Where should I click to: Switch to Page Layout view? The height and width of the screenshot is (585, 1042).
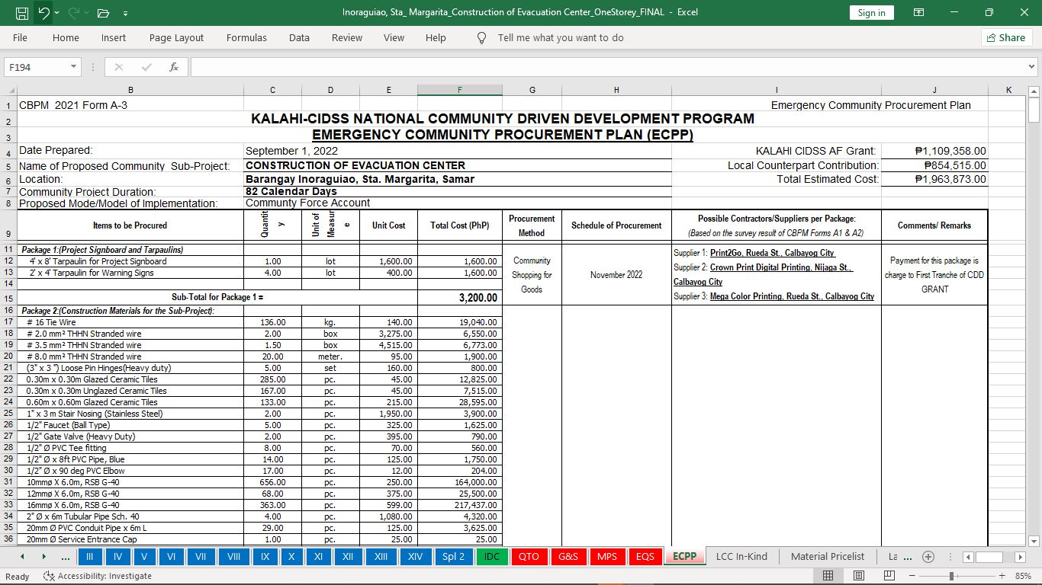(x=858, y=576)
